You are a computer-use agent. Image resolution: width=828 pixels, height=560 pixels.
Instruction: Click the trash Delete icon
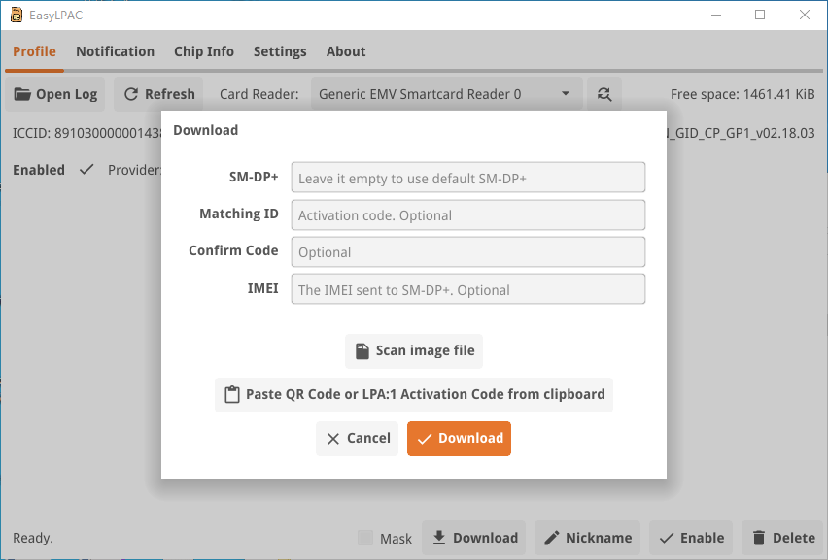pos(758,538)
